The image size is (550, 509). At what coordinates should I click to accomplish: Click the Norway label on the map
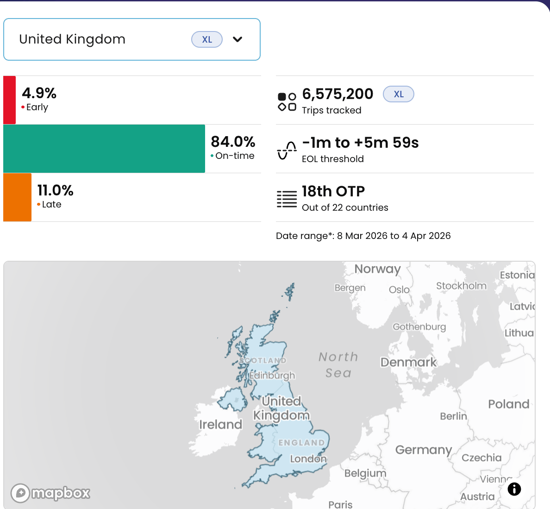click(x=377, y=269)
